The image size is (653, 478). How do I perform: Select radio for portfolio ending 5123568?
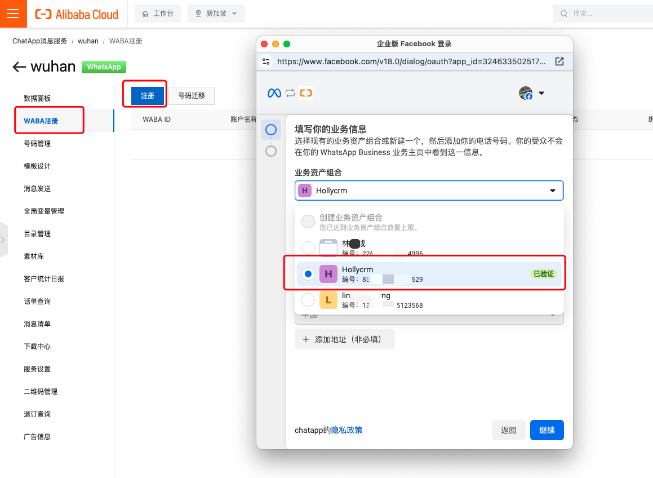coord(308,300)
